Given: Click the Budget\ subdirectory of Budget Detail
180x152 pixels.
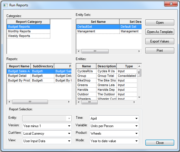Looking at the screenshot, I should pos(42,76).
